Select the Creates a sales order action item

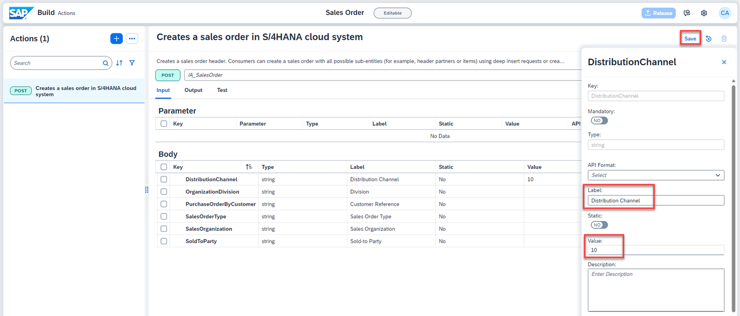(x=74, y=91)
